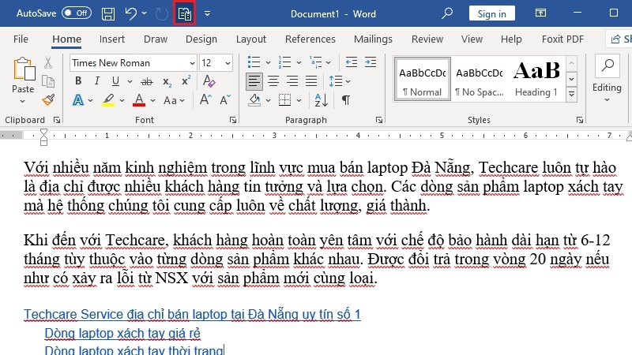Open Customize Quick Access Toolbar dropdown

(x=207, y=13)
